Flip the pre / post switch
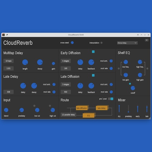Screen dimensions: 152x152 tap(111, 99)
